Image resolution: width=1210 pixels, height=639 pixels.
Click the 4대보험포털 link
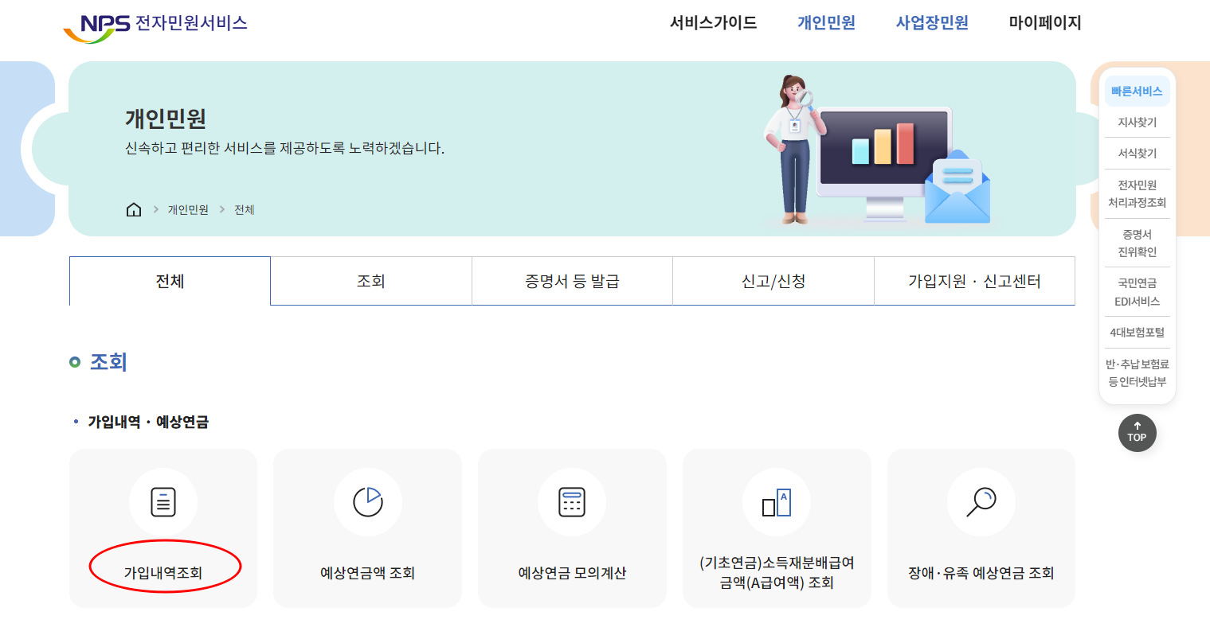[1137, 332]
